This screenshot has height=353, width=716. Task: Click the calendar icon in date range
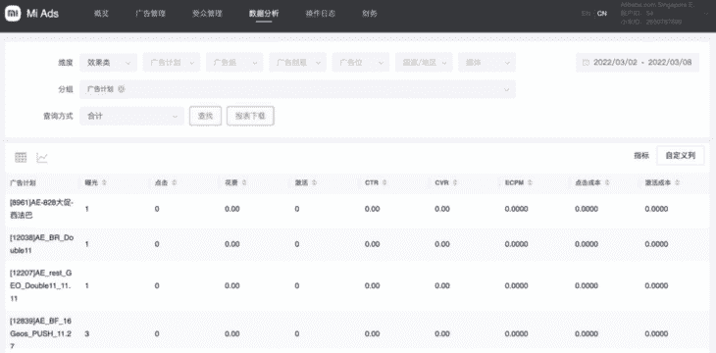click(586, 63)
